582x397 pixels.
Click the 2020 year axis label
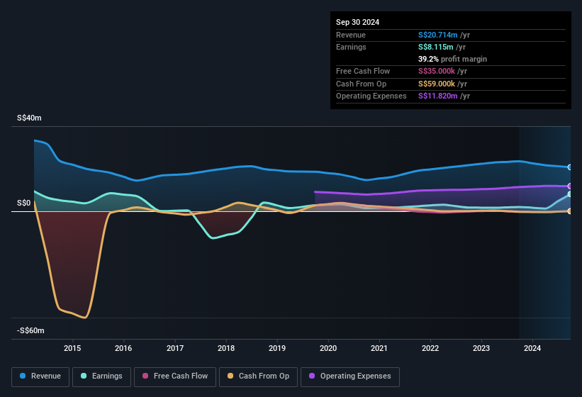328,348
